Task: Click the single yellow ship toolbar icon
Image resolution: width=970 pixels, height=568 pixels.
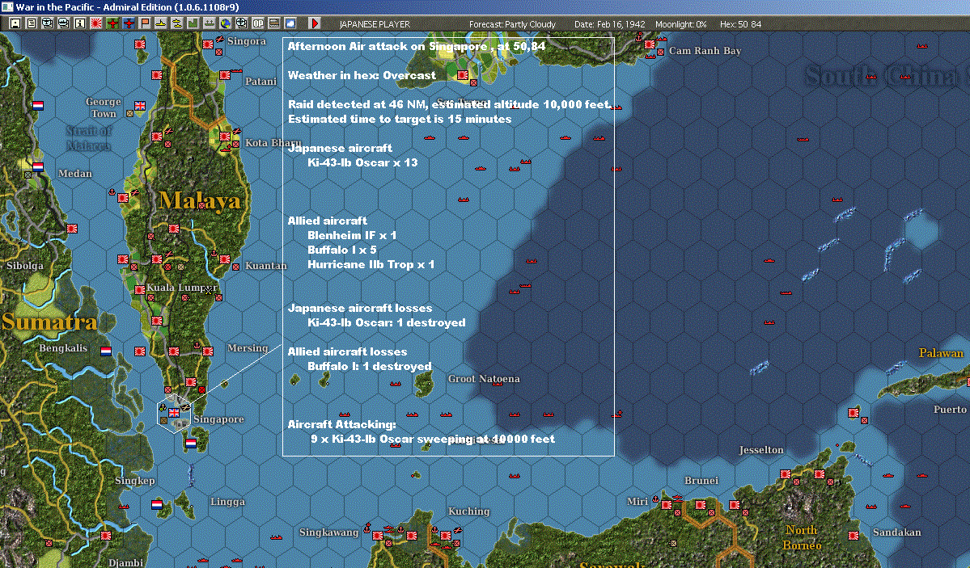Action: click(x=161, y=23)
